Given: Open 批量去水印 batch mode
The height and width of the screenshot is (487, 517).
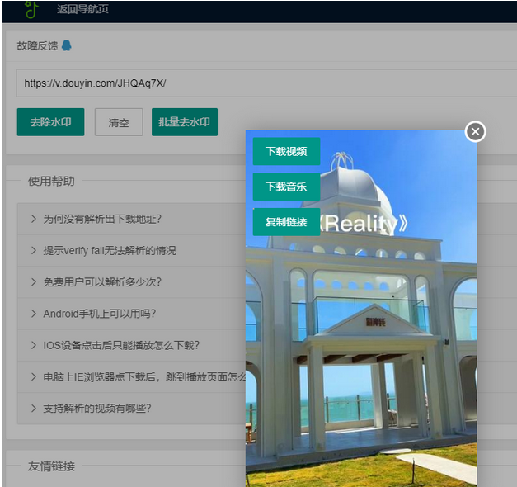Looking at the screenshot, I should coord(185,122).
